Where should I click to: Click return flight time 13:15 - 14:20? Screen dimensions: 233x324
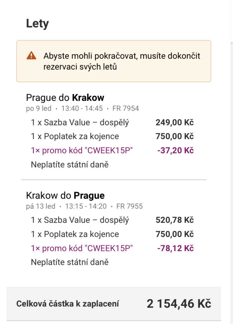point(86,206)
